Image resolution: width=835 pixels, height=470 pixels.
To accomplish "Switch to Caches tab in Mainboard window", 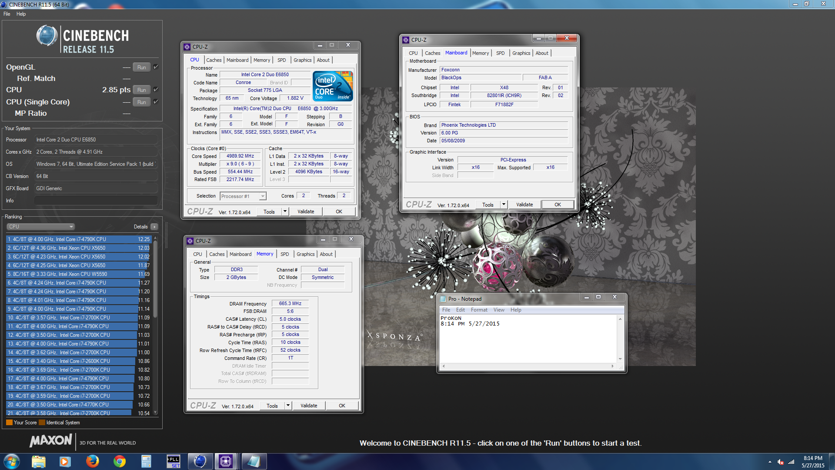I will [x=433, y=53].
